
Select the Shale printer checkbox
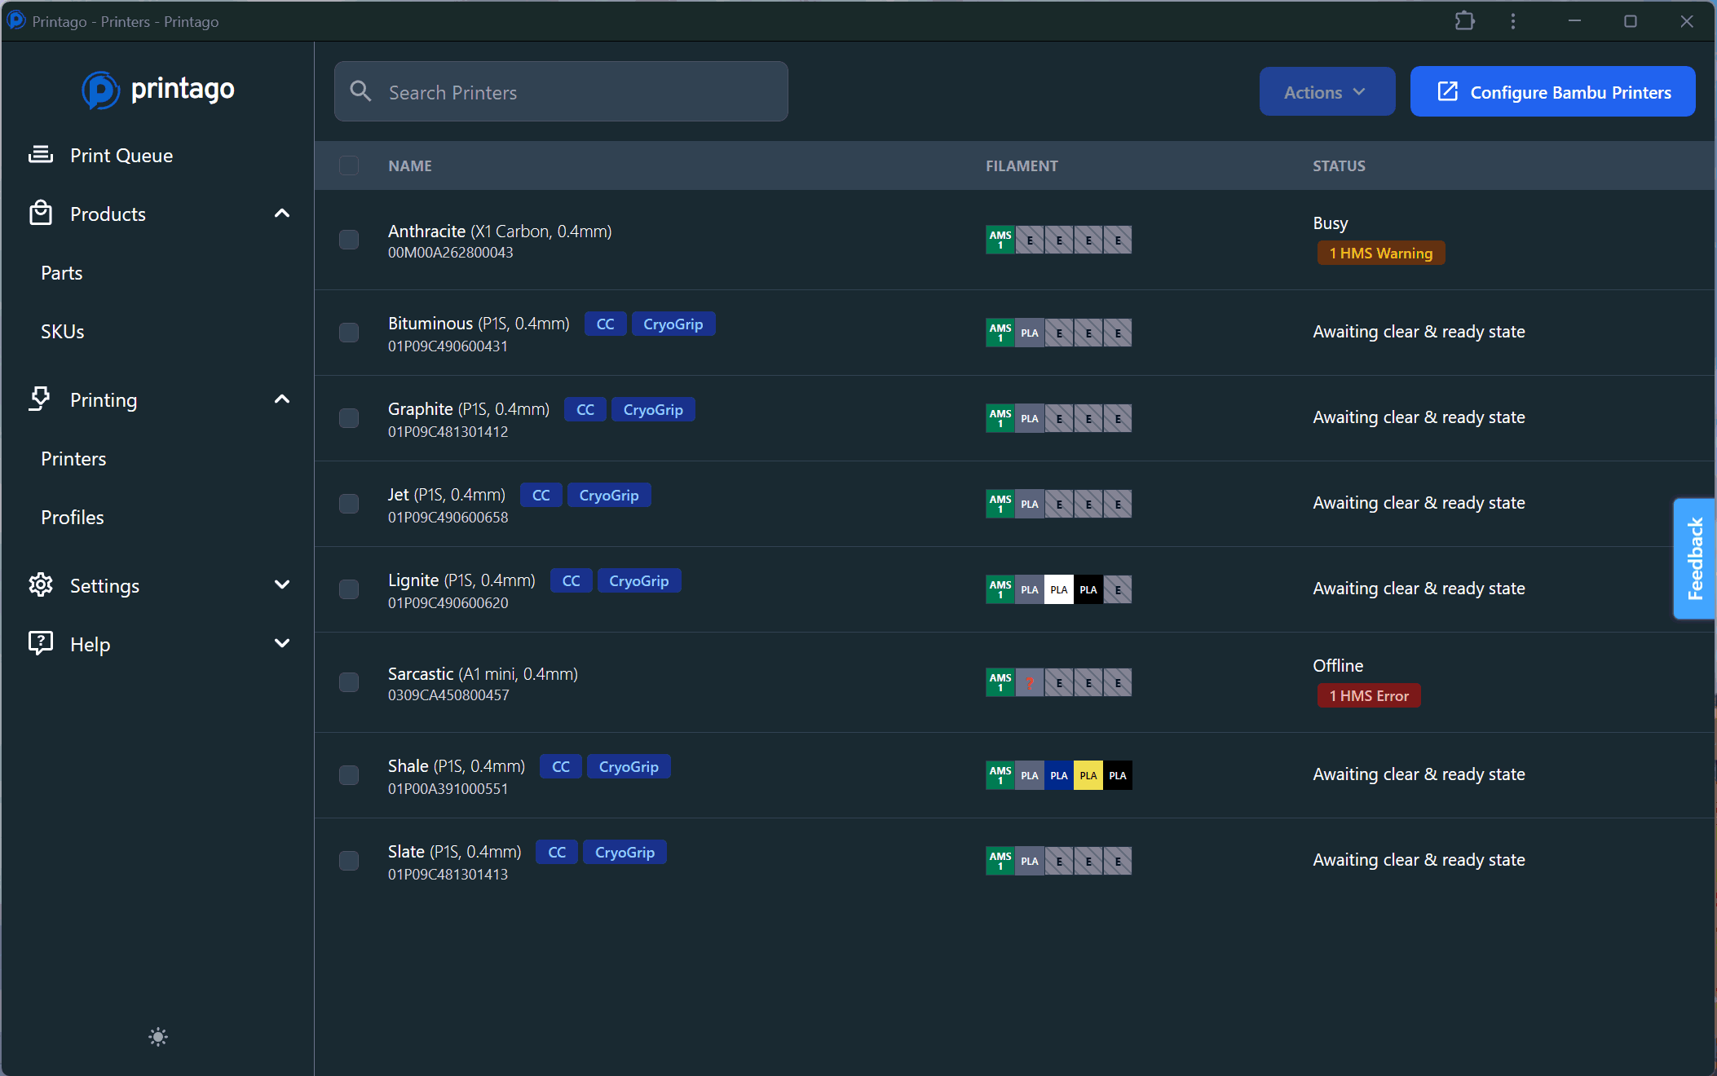click(349, 775)
